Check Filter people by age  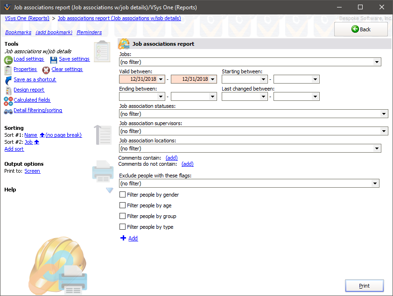122,205
